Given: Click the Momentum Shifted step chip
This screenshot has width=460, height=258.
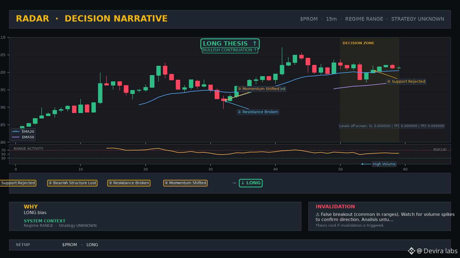Looking at the screenshot, I should (x=185, y=183).
